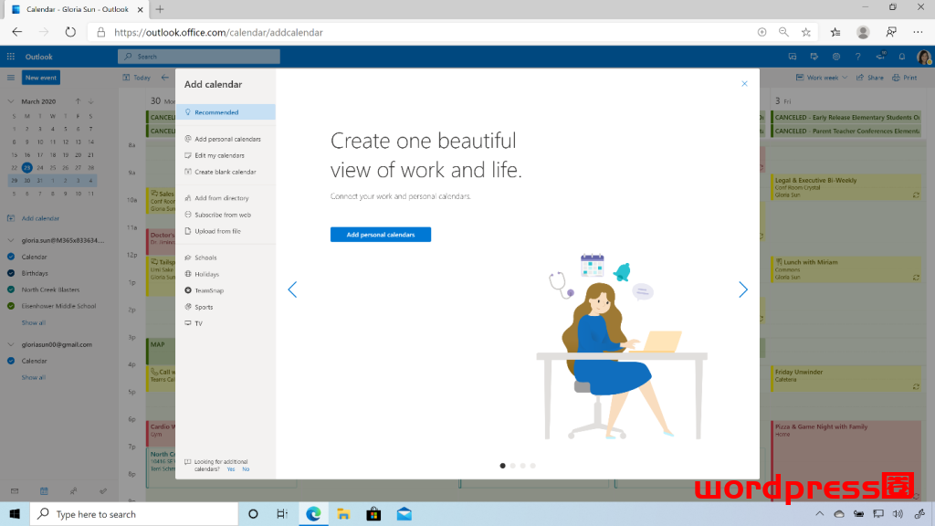Add this page to browser favorites

[x=806, y=32]
